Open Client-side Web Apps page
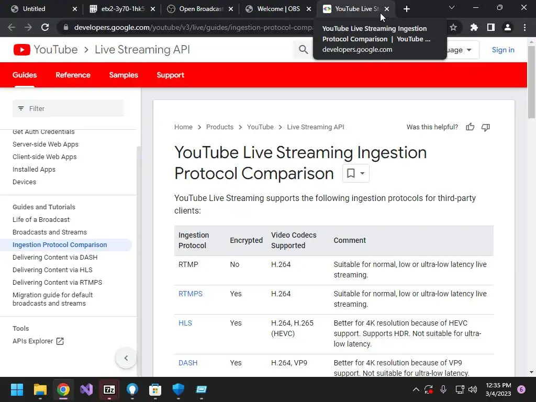 [44, 157]
